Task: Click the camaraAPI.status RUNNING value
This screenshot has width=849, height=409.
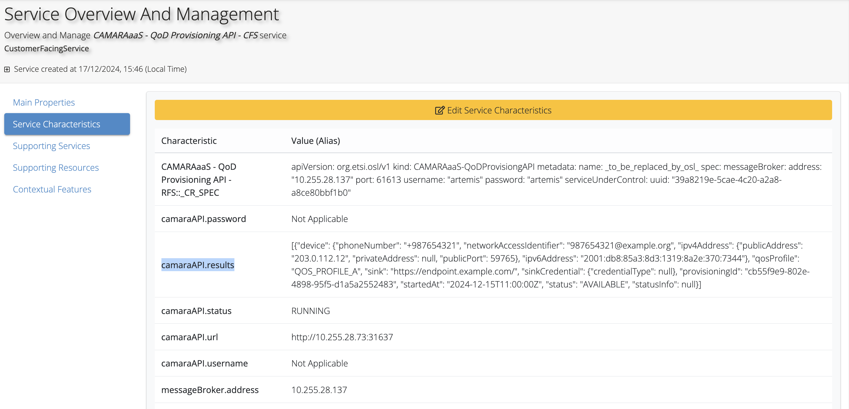Action: pos(310,311)
